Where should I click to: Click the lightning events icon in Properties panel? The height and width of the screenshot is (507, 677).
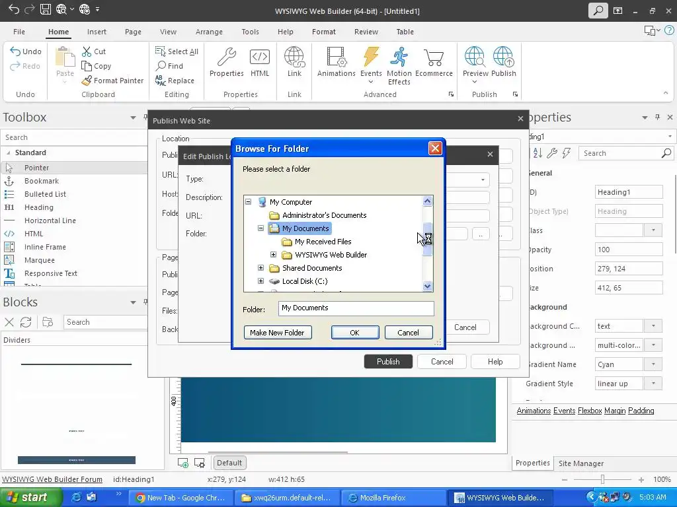click(567, 152)
